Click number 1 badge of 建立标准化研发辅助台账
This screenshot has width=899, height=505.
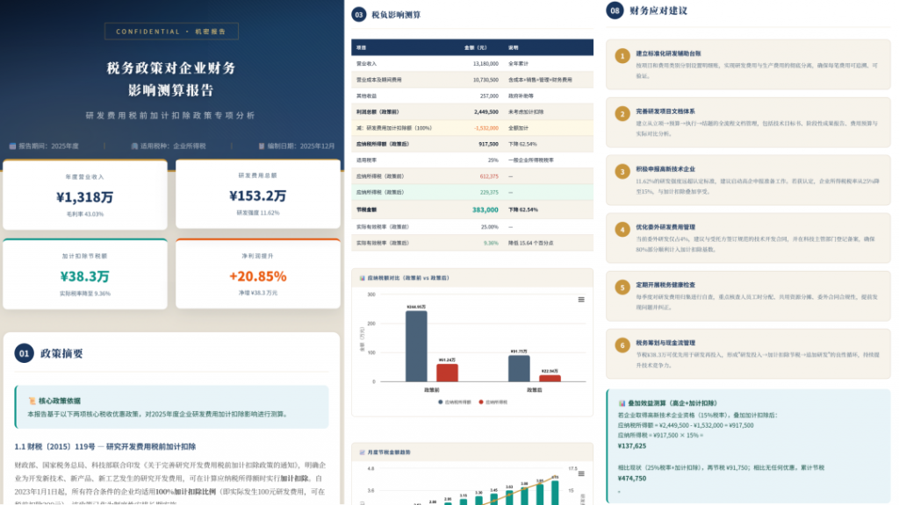point(622,55)
